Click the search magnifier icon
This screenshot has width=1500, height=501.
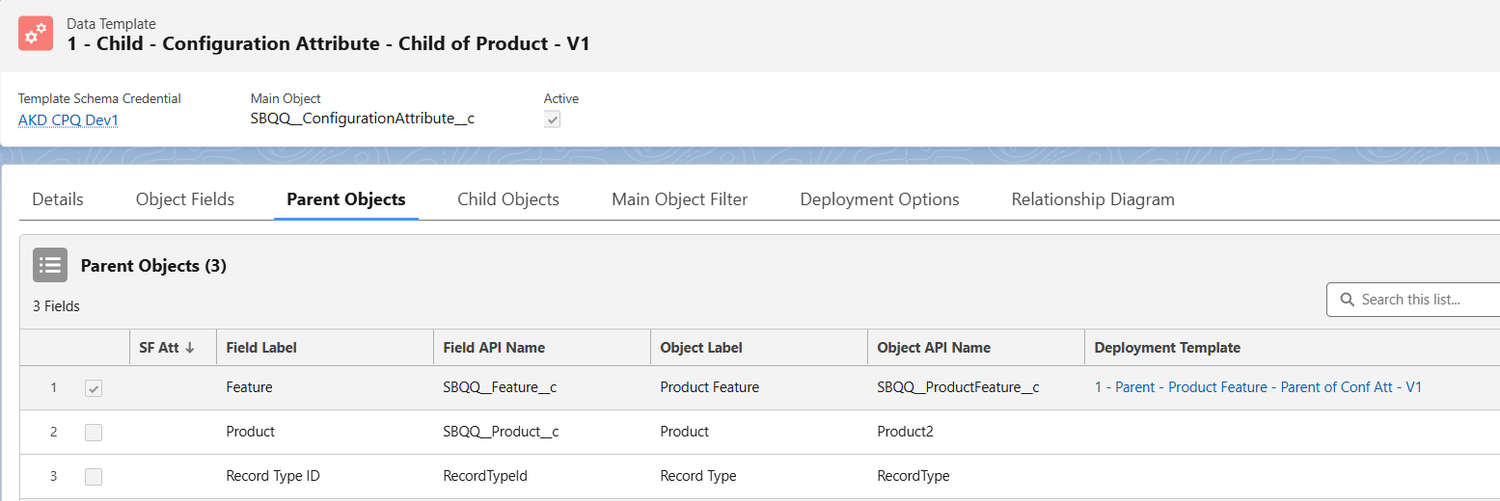click(1347, 300)
